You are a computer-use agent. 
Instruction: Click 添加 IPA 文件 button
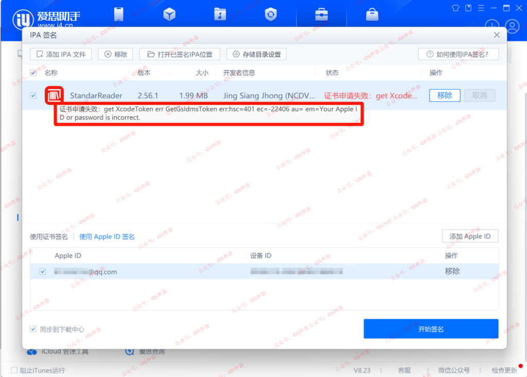tap(61, 54)
